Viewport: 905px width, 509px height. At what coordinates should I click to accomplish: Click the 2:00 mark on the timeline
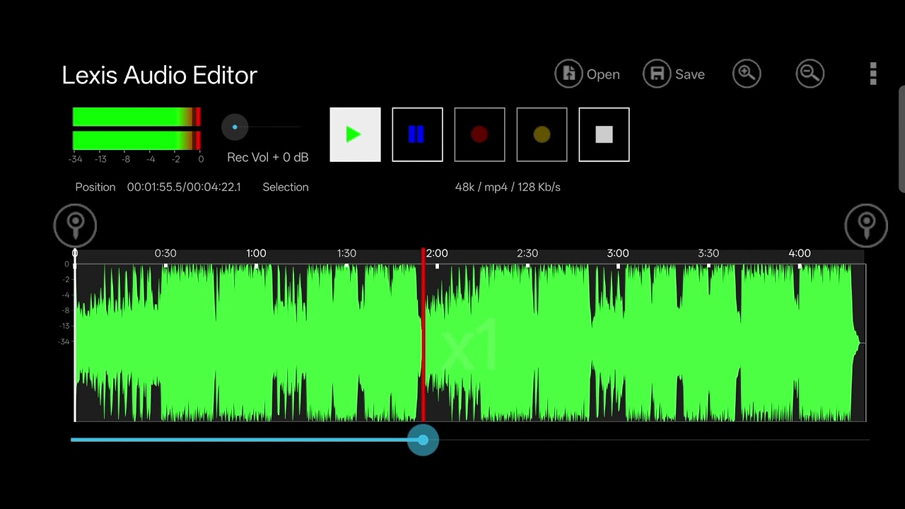(437, 253)
